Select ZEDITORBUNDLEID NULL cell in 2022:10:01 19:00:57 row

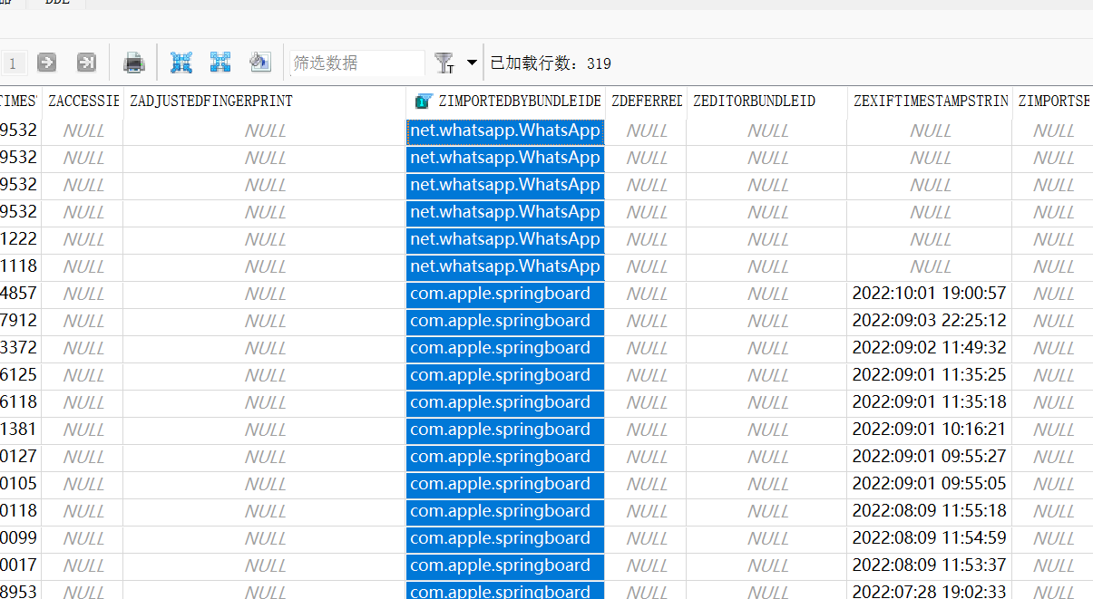[x=766, y=294]
